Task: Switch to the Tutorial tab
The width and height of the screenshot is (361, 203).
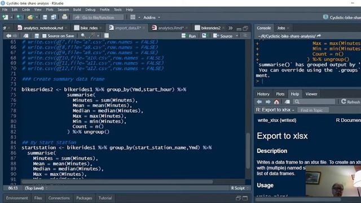Action: [x=105, y=198]
